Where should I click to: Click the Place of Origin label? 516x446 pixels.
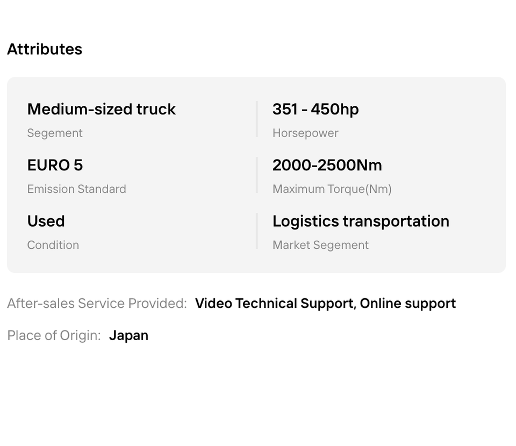pos(54,335)
